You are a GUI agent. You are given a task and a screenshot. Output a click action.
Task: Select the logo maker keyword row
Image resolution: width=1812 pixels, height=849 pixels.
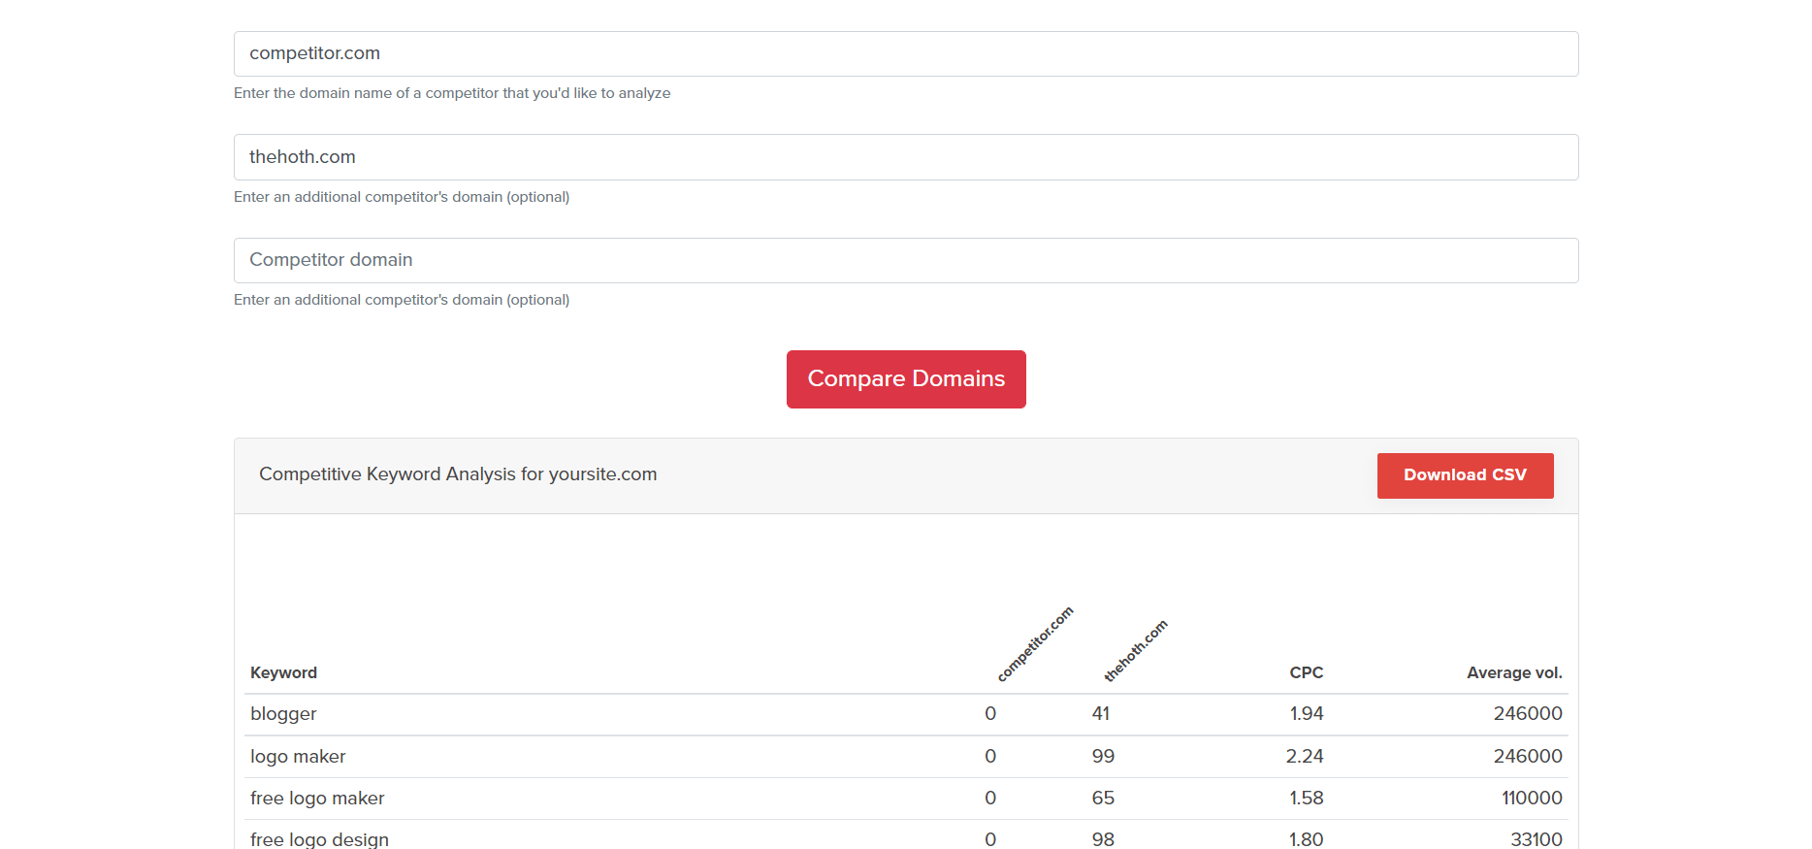(x=906, y=757)
